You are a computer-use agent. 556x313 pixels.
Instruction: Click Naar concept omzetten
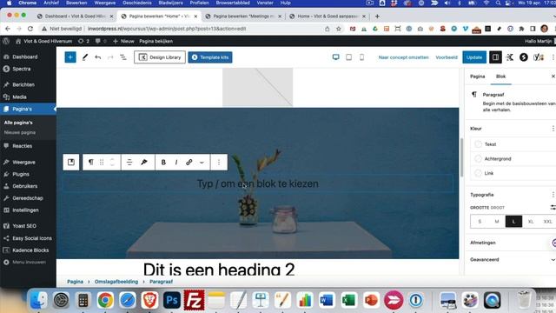[403, 57]
